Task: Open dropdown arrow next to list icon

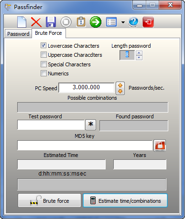Action: point(123,22)
